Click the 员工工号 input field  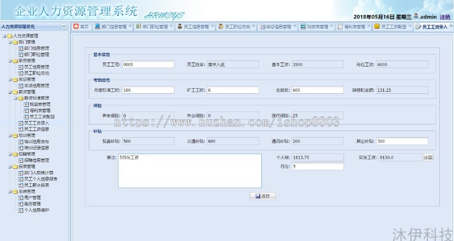click(148, 65)
